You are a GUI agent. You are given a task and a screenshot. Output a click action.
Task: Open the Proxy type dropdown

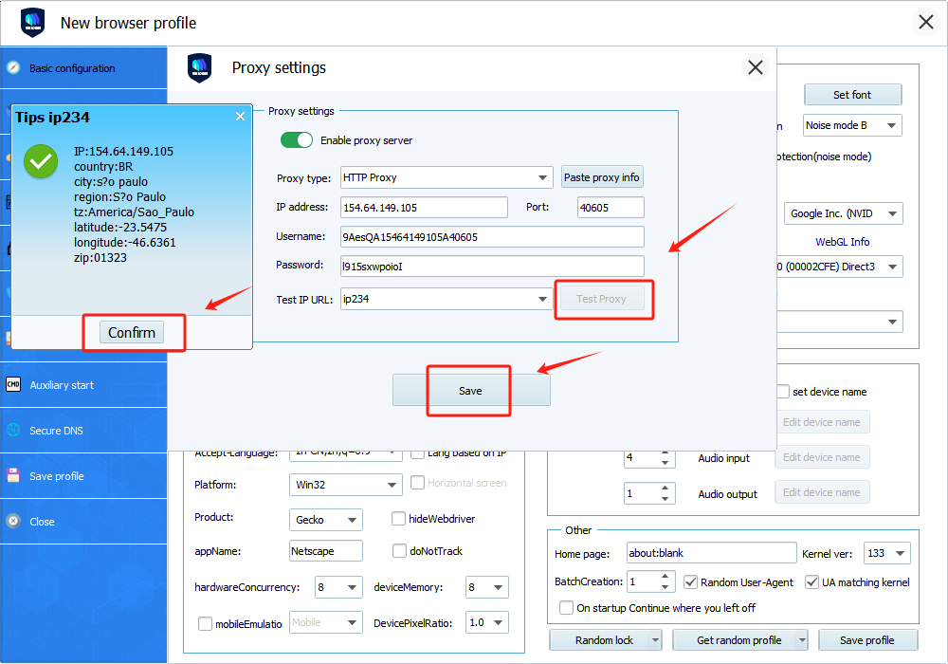543,177
